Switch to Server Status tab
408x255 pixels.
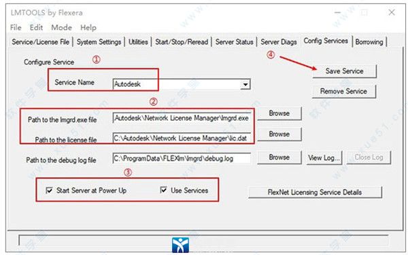[234, 42]
